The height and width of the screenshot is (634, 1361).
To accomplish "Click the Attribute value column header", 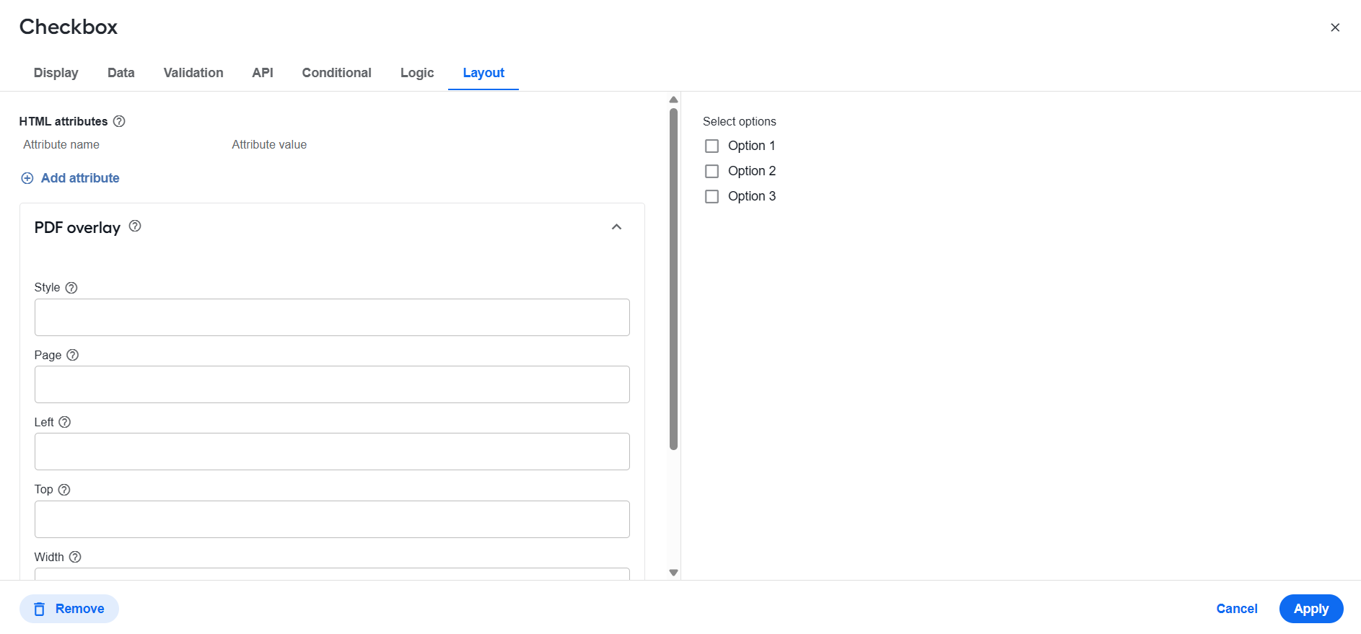I will point(269,144).
